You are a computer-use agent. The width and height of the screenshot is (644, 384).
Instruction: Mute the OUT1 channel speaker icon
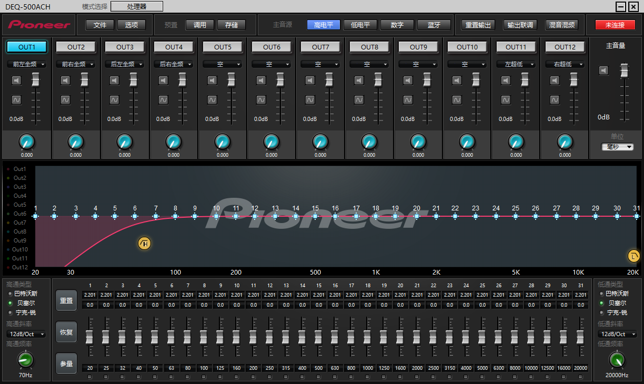coord(16,80)
